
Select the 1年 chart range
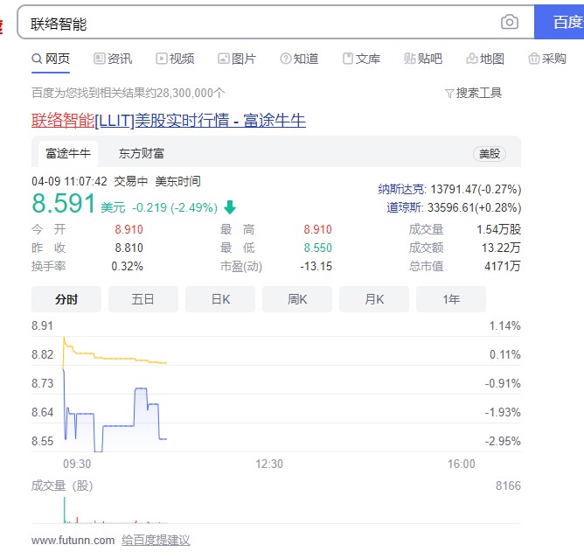(451, 299)
